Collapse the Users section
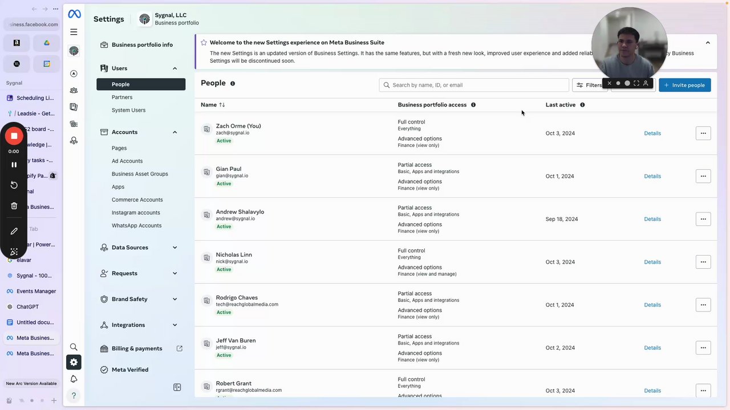This screenshot has width=730, height=410. [x=175, y=68]
